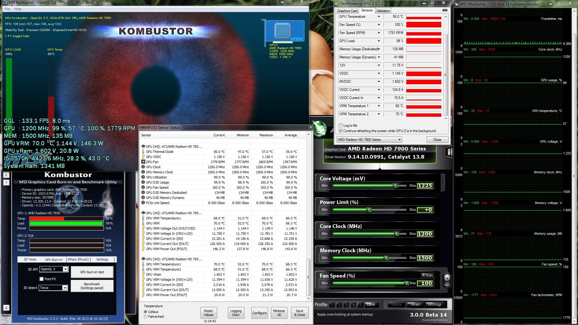Click the first GPU [#0] group icon in HWiNFO
Image resolution: width=578 pixels, height=325 pixels.
coord(143,147)
